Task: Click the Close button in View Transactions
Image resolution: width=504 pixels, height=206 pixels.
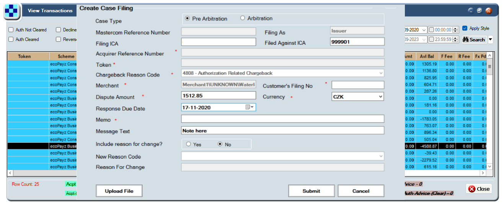Action: tap(479, 189)
